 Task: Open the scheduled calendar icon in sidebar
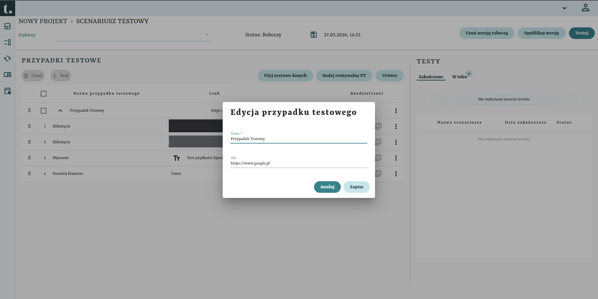click(7, 91)
